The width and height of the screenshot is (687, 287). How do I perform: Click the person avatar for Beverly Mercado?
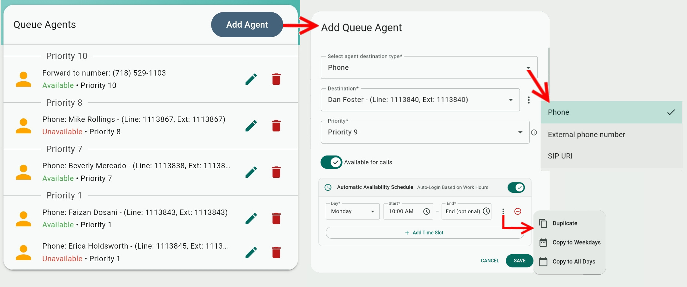coord(23,172)
